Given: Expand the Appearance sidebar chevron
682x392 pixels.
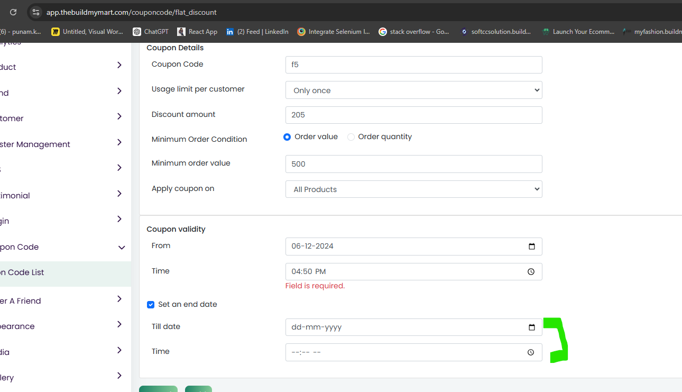Looking at the screenshot, I should (x=119, y=324).
